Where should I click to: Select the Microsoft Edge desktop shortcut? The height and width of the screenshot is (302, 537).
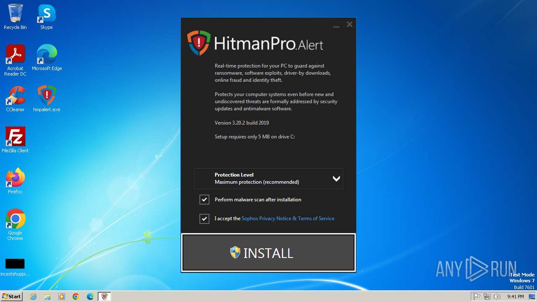(x=47, y=58)
